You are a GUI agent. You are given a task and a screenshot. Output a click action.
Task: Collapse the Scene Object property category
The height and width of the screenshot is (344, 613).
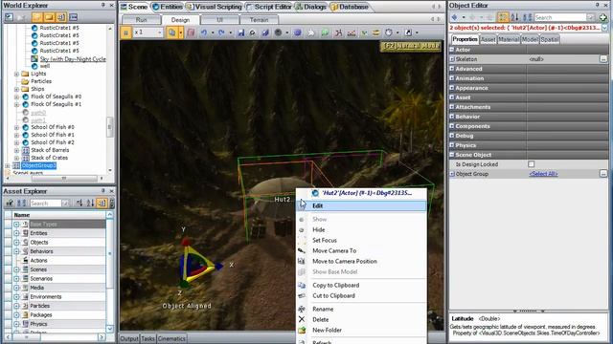click(x=452, y=155)
